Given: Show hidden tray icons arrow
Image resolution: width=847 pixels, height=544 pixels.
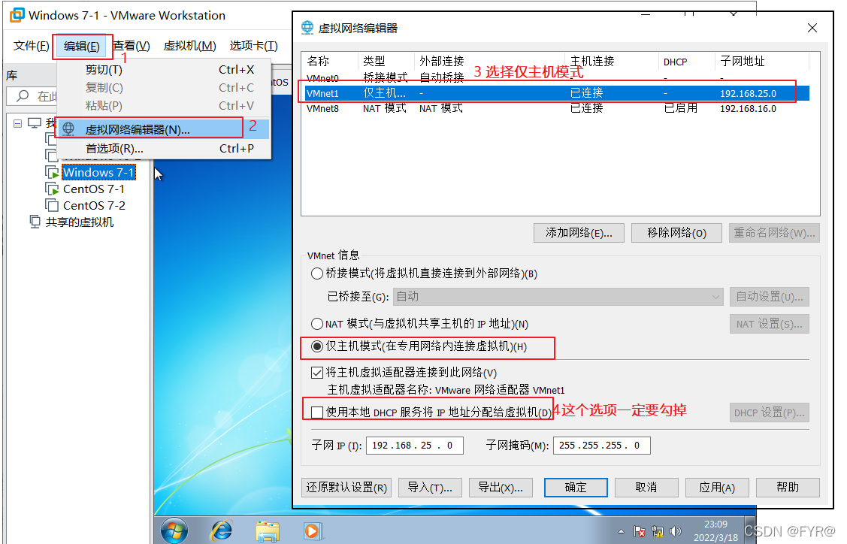Looking at the screenshot, I should [622, 531].
